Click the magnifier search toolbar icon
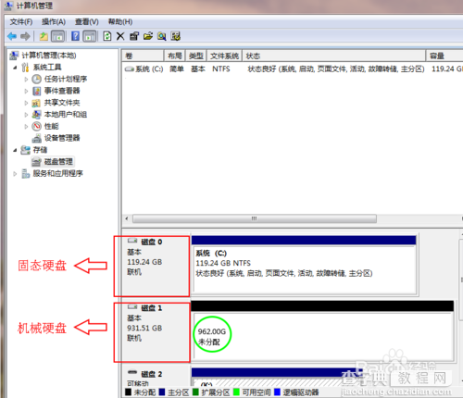 pos(162,36)
